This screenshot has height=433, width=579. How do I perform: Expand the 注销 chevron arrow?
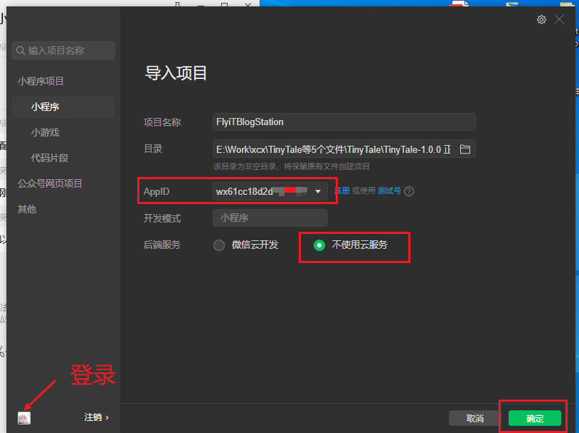(x=107, y=417)
